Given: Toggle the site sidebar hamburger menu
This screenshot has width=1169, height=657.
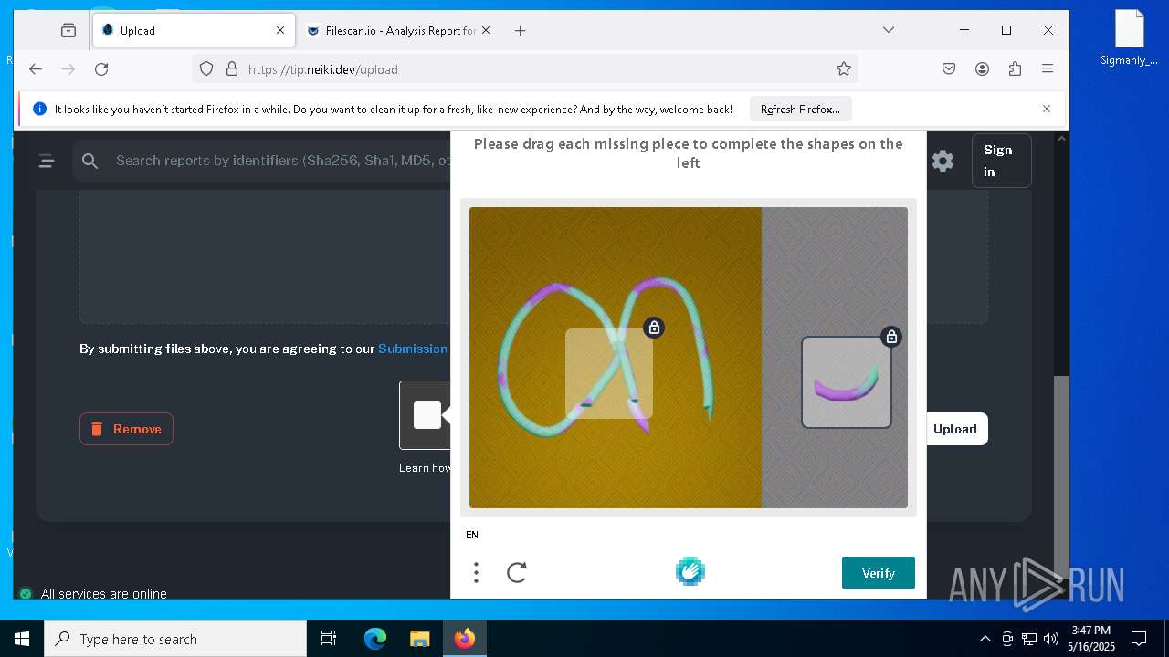Looking at the screenshot, I should [x=47, y=162].
